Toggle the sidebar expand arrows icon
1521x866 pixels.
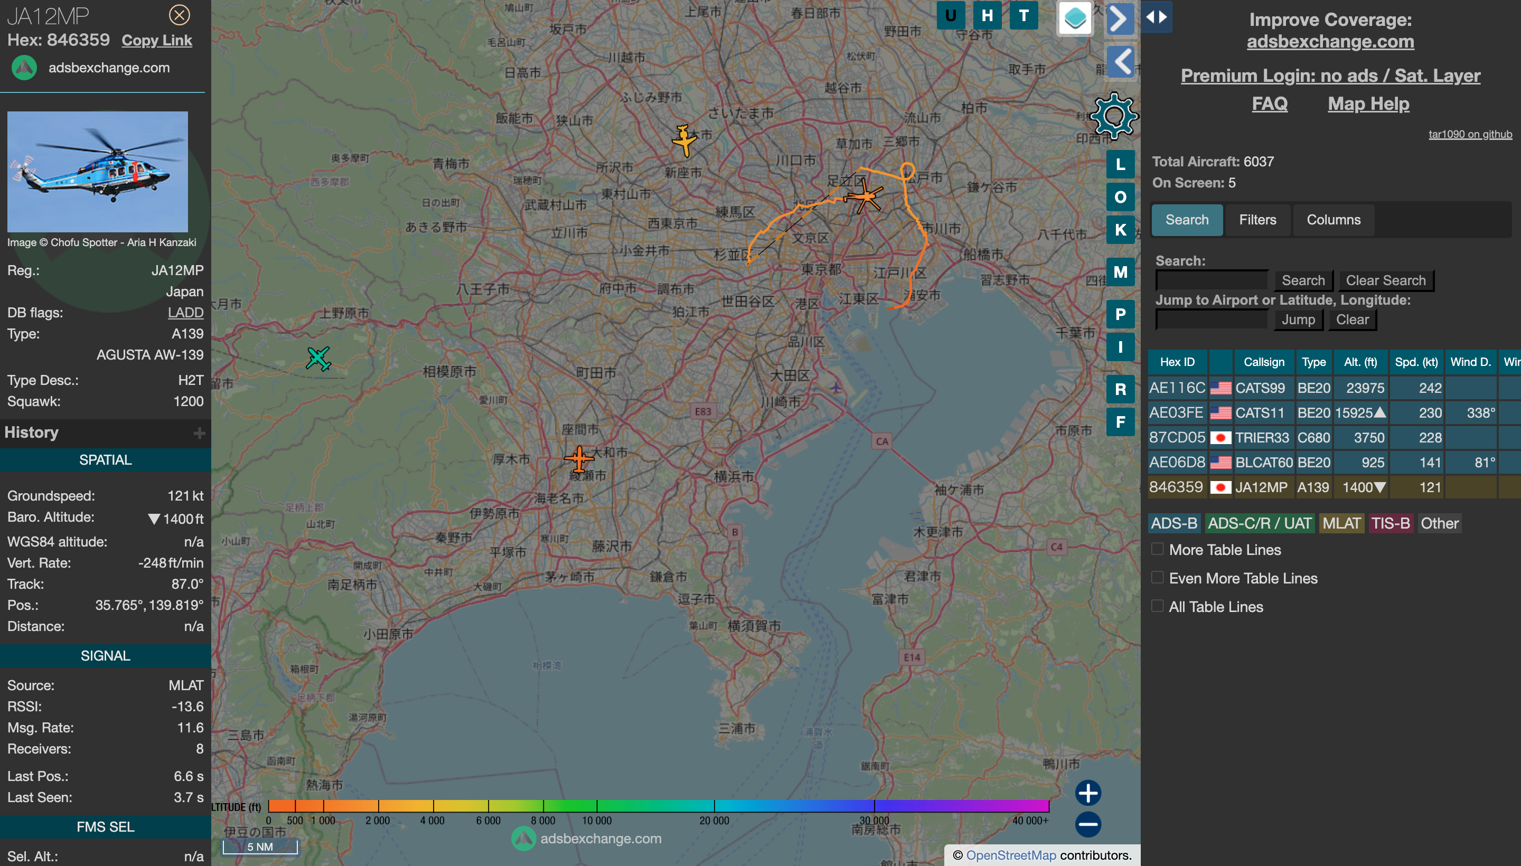coord(1156,17)
